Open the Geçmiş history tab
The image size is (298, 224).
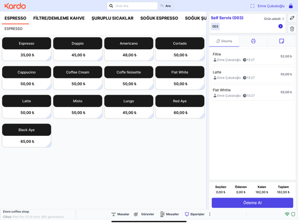224,41
